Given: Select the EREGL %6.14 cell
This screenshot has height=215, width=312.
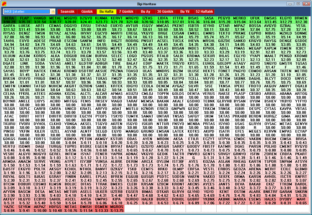Looking at the screenshot, I should [132, 35].
